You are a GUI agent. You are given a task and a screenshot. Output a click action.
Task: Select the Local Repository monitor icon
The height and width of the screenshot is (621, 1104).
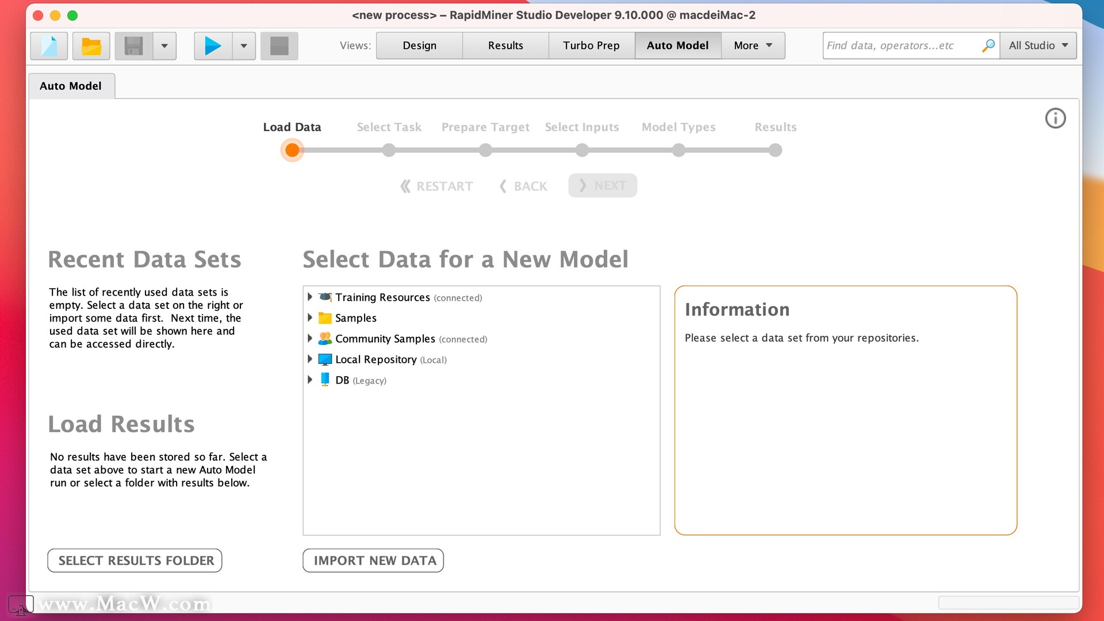325,359
